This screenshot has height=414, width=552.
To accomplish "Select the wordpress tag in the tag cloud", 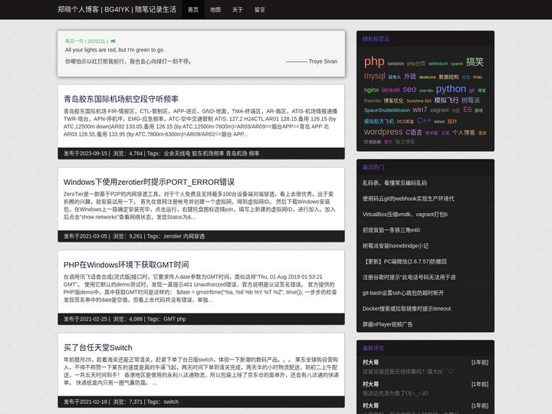I will 383,132.
